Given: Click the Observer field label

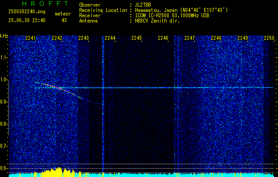Looking at the screenshot, I should (x=90, y=5).
